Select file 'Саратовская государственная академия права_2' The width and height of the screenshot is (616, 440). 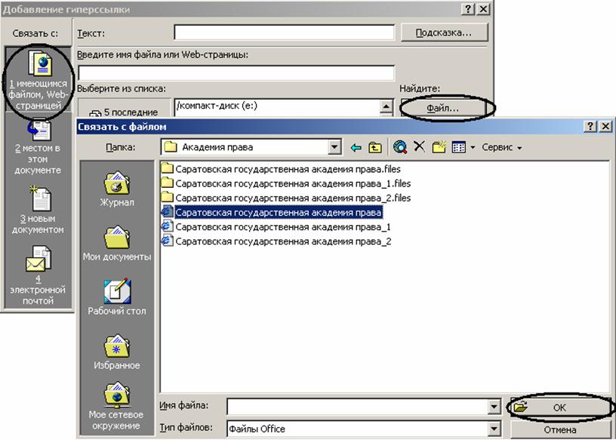pos(276,242)
